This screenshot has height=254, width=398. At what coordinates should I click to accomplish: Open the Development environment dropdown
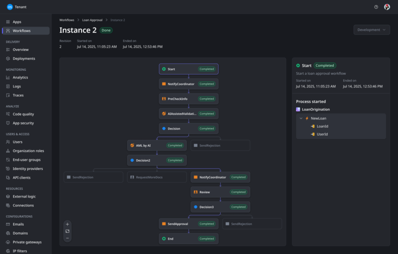tap(371, 30)
